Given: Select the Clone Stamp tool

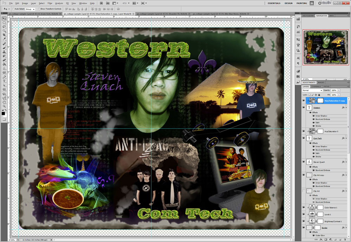Looking at the screenshot, I should pos(4,52).
